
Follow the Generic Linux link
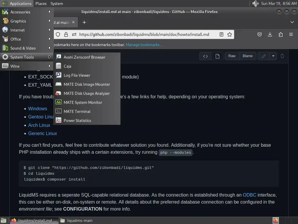42,133
